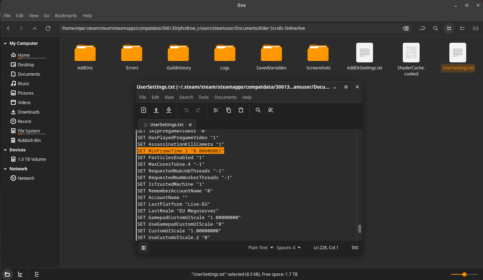Open file manager Bookmarks menu

tap(65, 15)
